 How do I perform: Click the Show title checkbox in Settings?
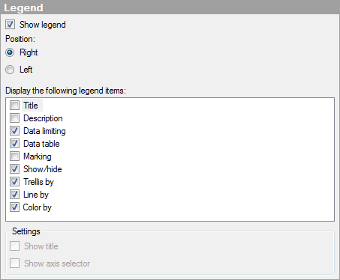pos(15,246)
